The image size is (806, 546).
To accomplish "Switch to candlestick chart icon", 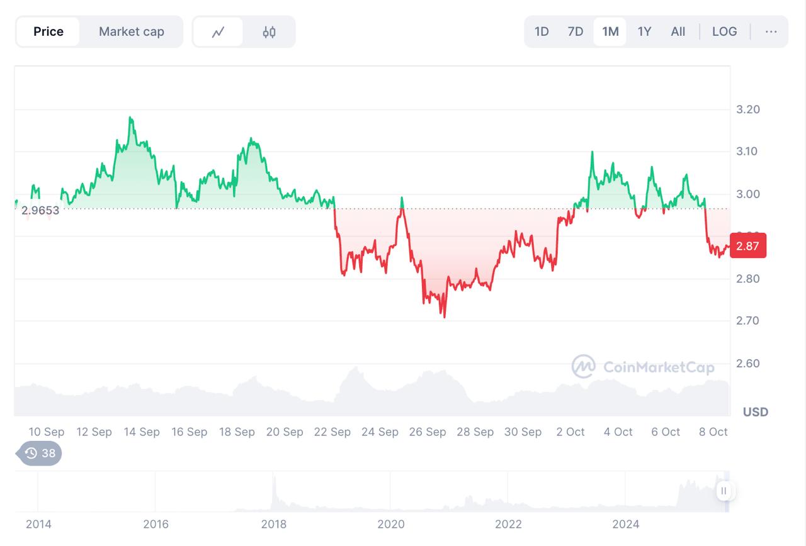I will pyautogui.click(x=269, y=32).
